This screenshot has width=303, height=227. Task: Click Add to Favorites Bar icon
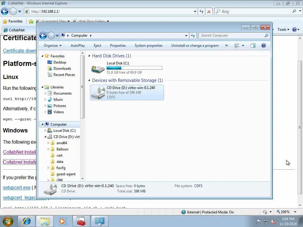[31, 21]
